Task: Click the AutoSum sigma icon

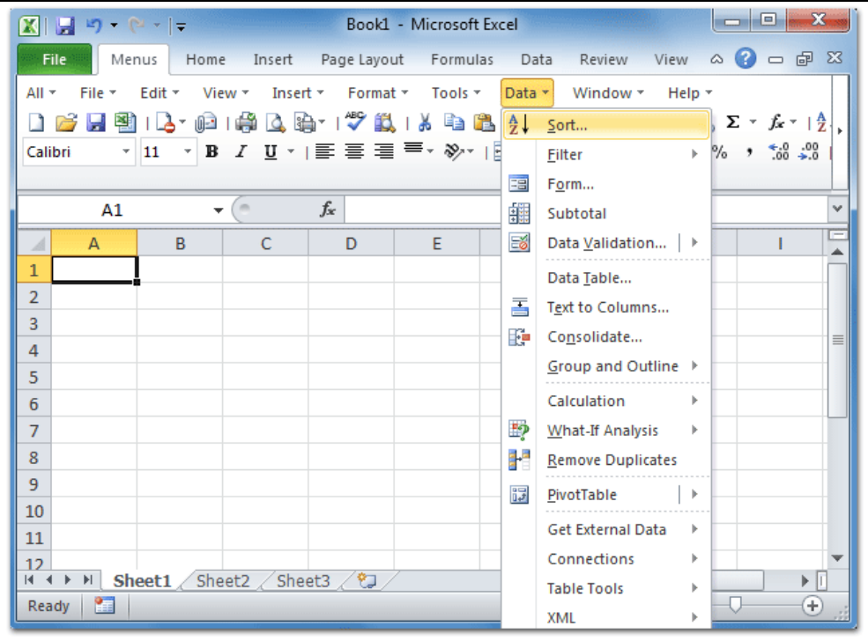Action: coord(733,122)
